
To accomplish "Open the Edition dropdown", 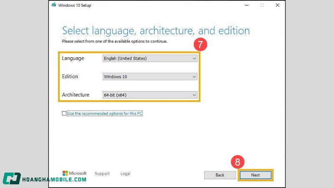I will [150, 76].
